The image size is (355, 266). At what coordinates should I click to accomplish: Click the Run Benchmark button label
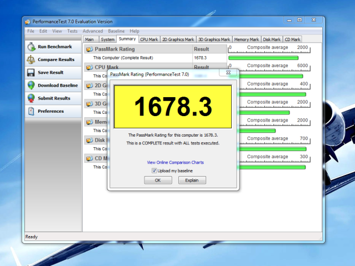pyautogui.click(x=55, y=47)
